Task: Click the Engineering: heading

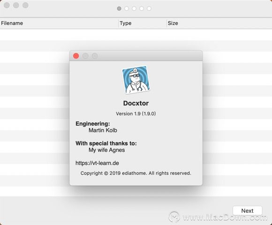Action: click(93, 124)
